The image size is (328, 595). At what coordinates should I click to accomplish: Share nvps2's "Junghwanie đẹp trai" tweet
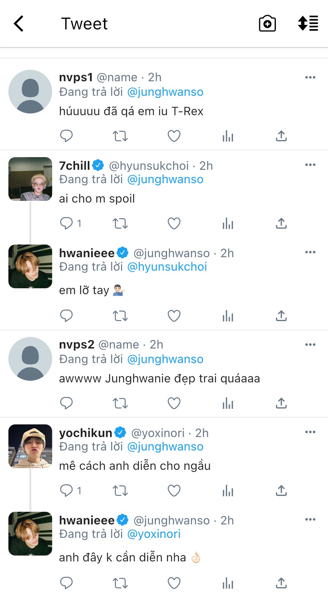[281, 403]
